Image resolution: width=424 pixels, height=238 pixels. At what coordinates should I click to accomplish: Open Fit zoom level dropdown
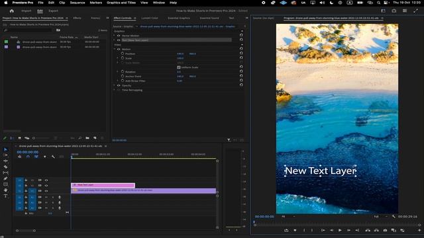(x=288, y=216)
